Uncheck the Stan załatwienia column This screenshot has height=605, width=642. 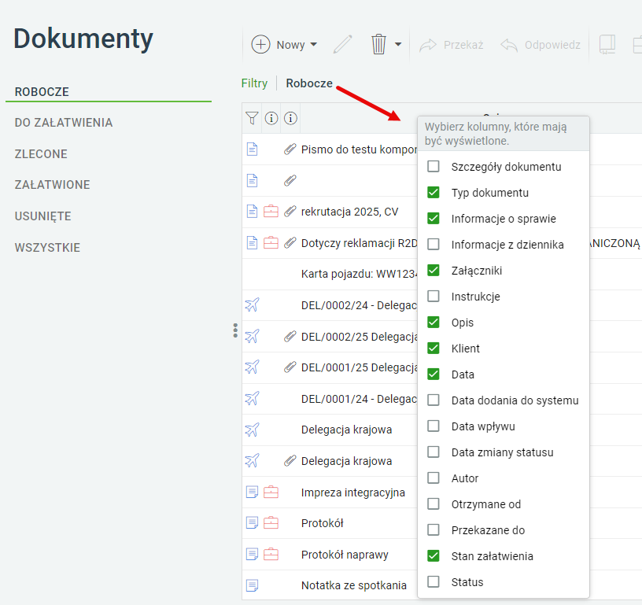coord(434,556)
